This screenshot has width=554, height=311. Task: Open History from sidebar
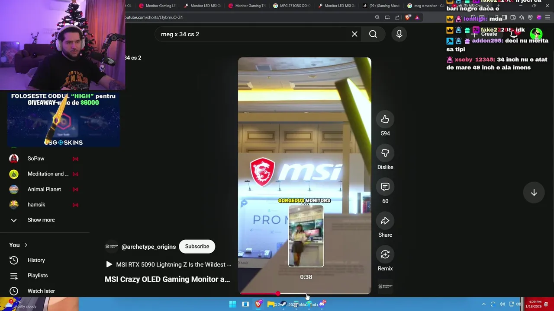[36, 260]
